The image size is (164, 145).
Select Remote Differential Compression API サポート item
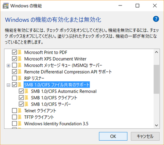(x=68, y=72)
